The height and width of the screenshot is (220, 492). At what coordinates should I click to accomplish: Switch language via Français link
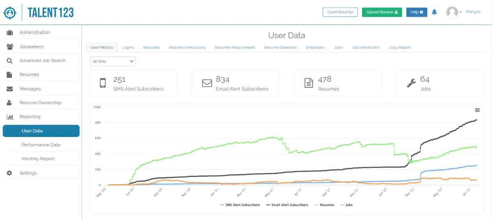click(x=473, y=12)
